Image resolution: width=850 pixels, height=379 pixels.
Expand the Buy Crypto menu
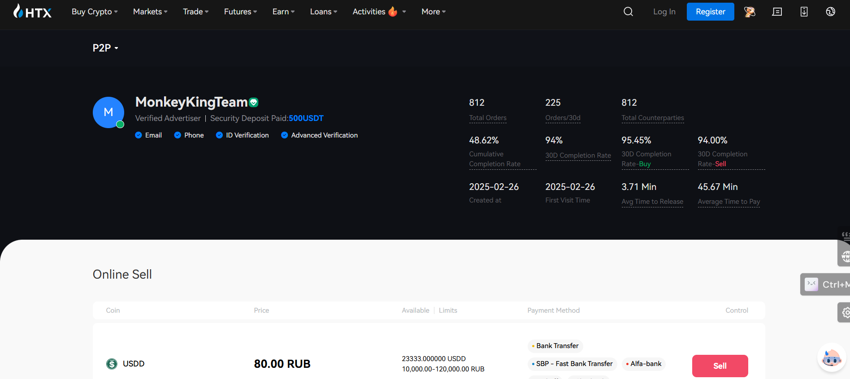pos(95,12)
